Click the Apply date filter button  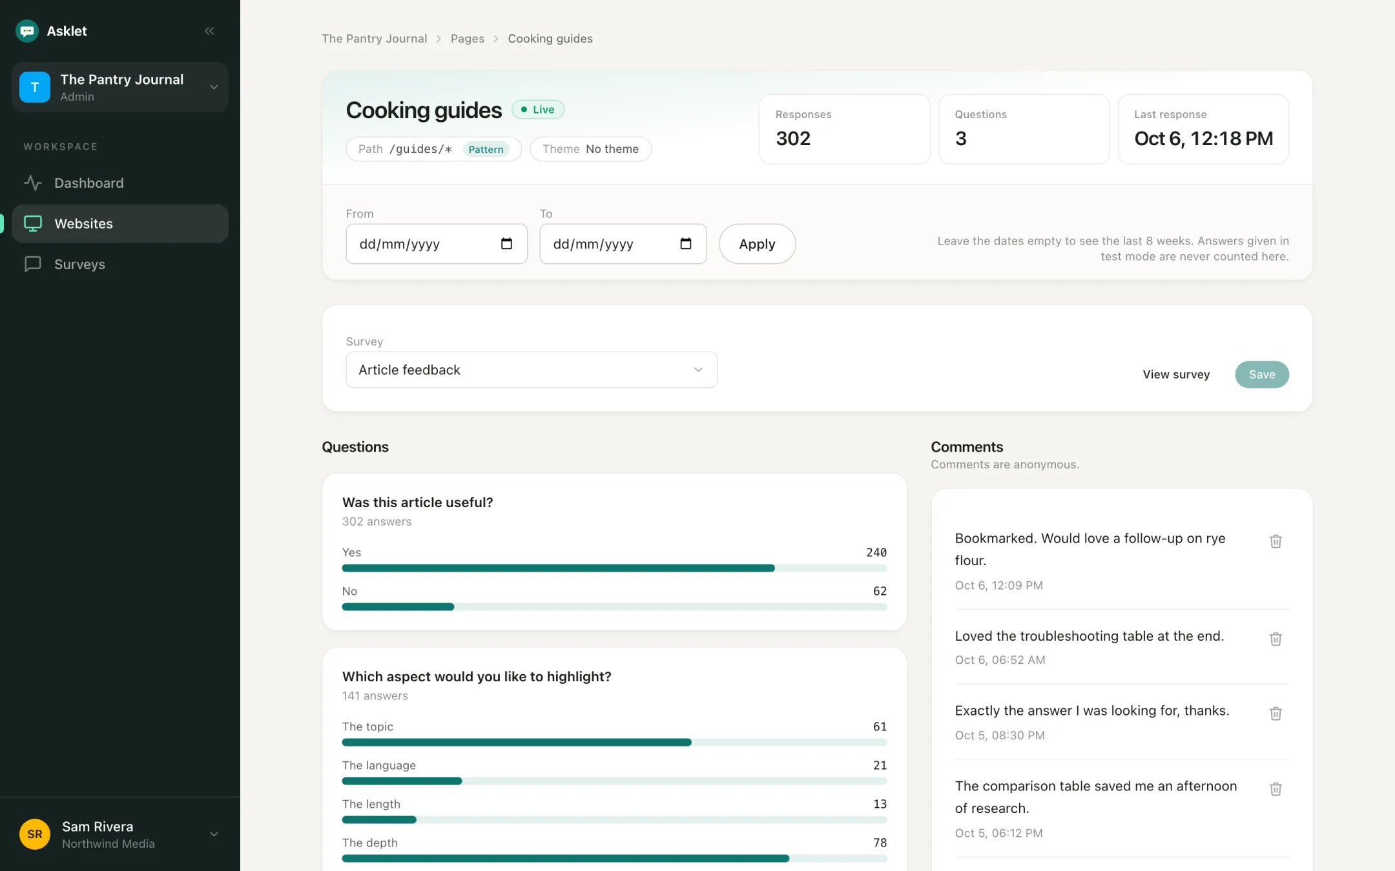coord(757,244)
